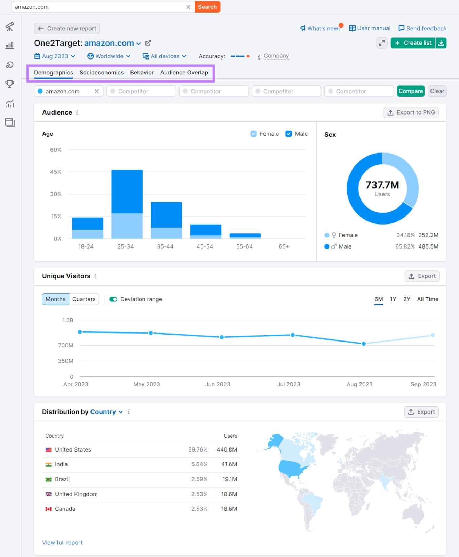Viewport: 459px width, 557px height.
Task: Click the Canada flag icon
Action: (48, 509)
